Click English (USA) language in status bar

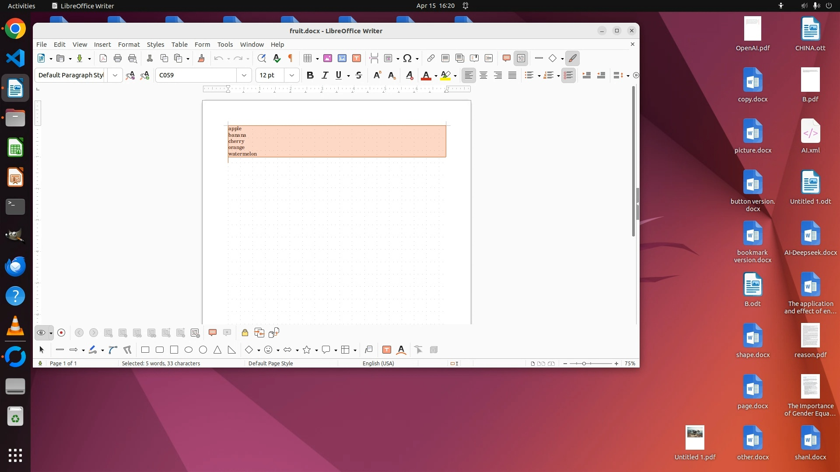378,363
